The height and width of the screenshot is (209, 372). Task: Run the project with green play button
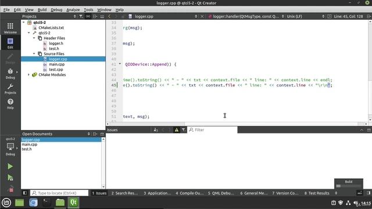(10, 167)
